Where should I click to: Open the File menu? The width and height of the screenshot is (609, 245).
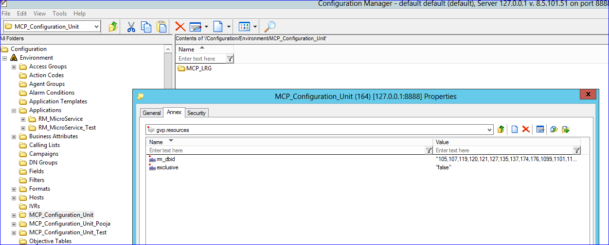click(6, 14)
